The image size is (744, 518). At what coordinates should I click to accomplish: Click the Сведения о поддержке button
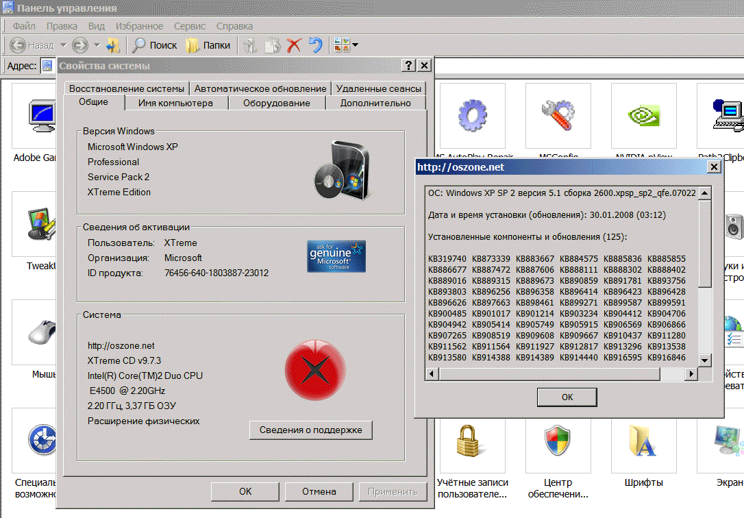coord(310,430)
